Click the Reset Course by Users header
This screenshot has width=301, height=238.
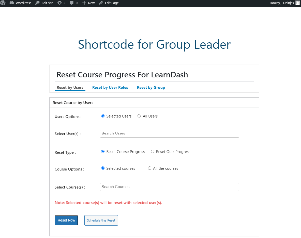point(73,103)
